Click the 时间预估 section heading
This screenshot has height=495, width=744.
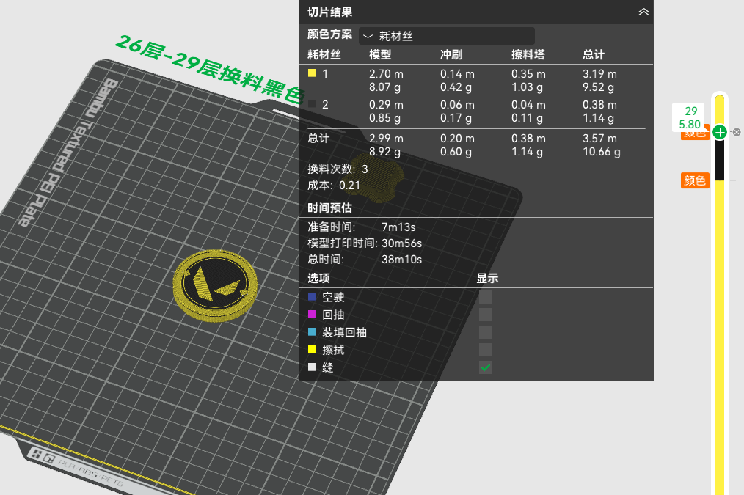[x=329, y=208]
